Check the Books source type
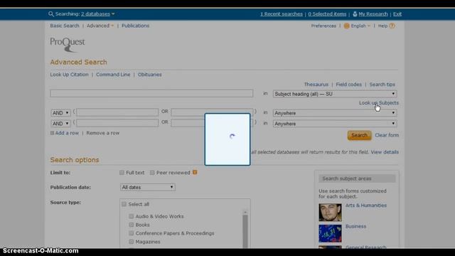455x256 pixels. [x=131, y=225]
